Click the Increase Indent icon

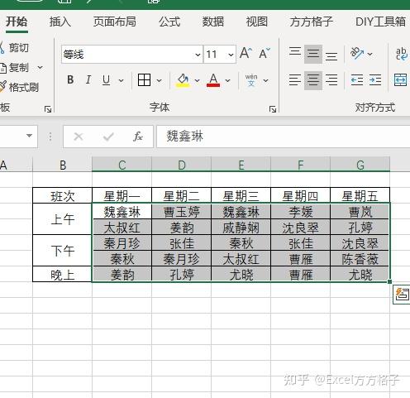pyautogui.click(x=375, y=80)
